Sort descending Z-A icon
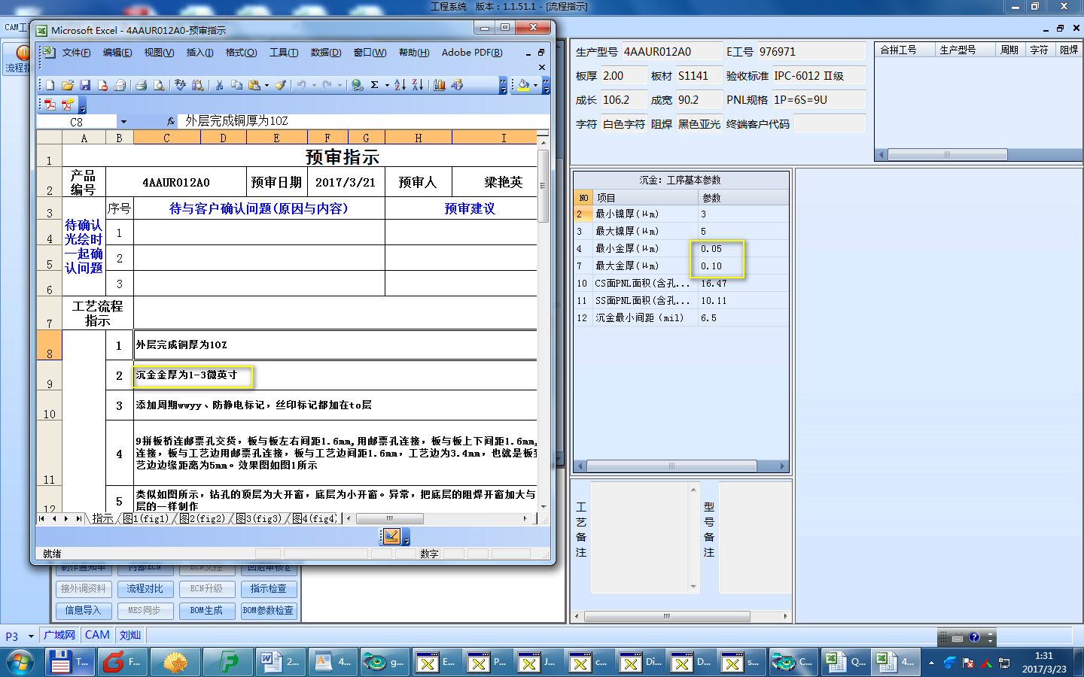 tap(418, 85)
